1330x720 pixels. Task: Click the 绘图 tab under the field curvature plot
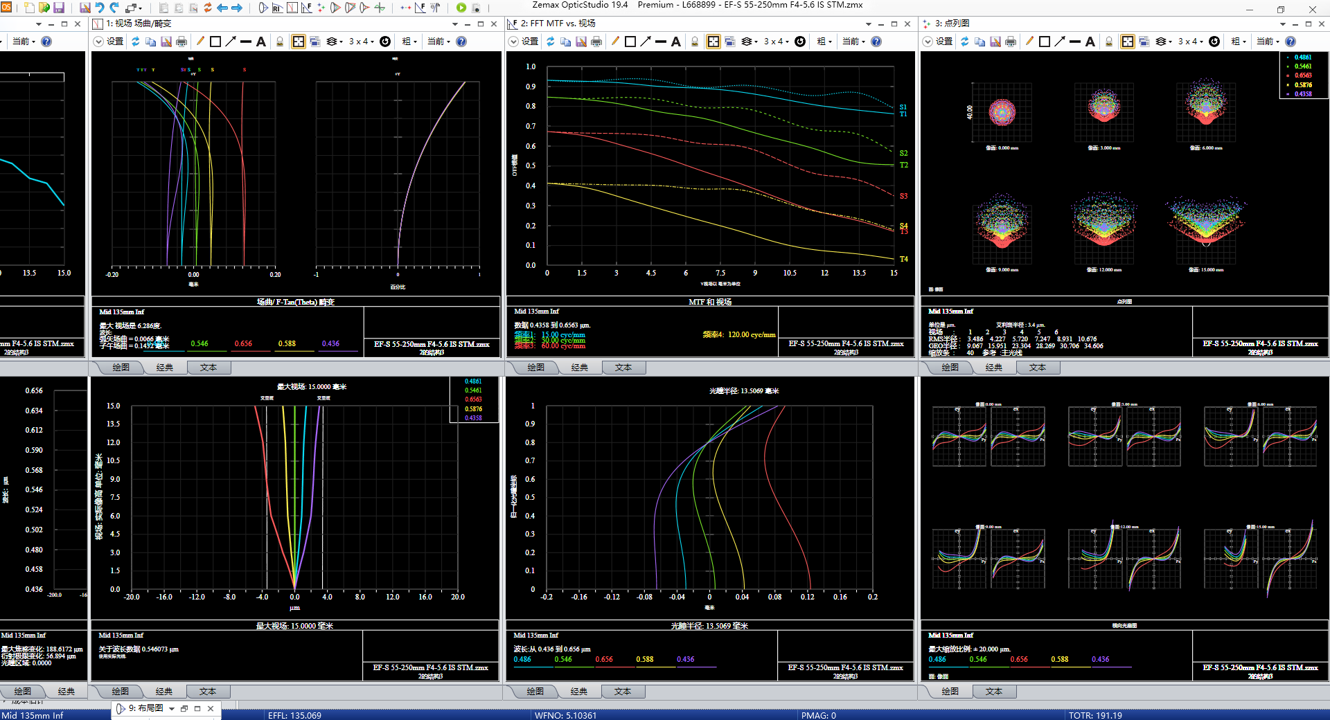121,368
